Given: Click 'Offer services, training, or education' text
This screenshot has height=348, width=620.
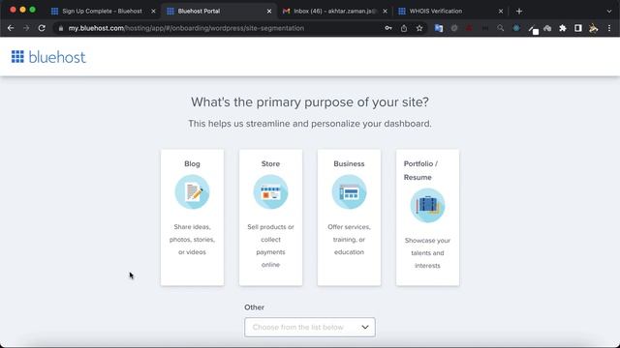Looking at the screenshot, I should click(x=349, y=240).
